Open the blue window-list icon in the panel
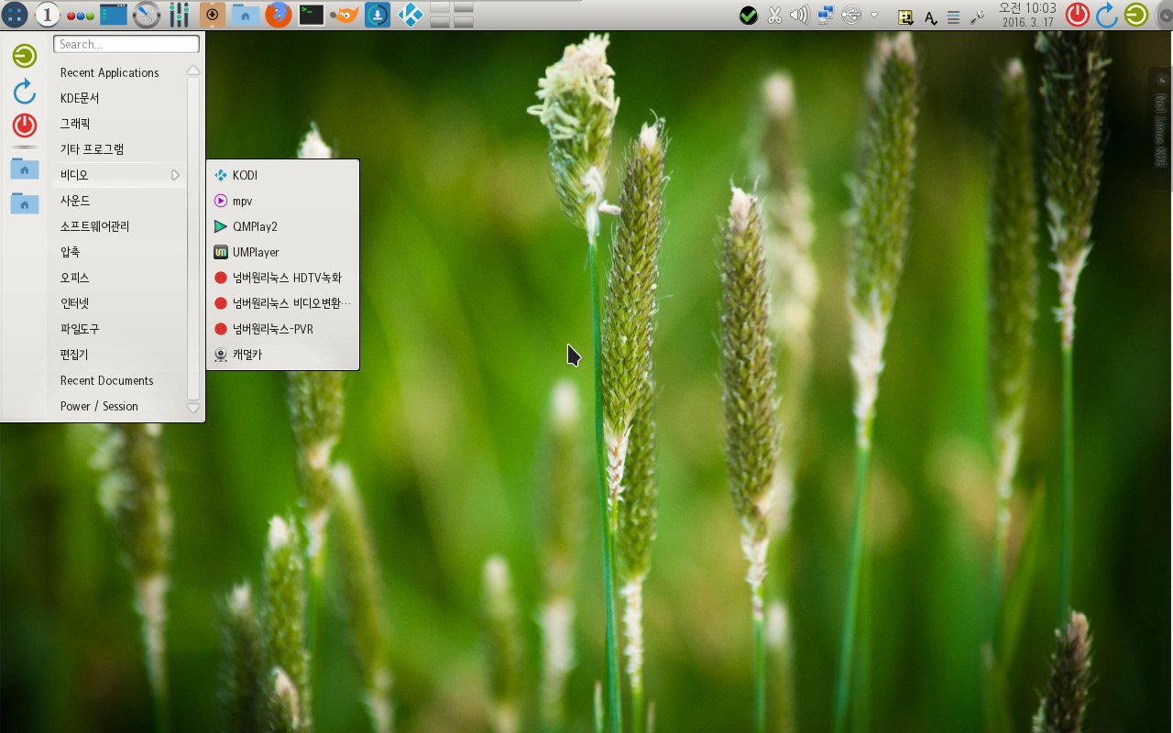1173x733 pixels. (x=114, y=14)
